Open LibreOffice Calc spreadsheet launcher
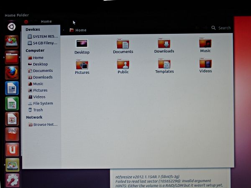Image resolution: width=251 pixels, height=188 pixels. tap(12, 104)
